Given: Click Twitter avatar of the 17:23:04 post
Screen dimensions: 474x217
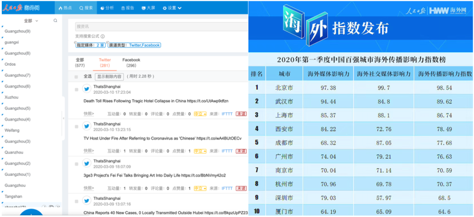Looking at the screenshot, I should tap(87, 89).
